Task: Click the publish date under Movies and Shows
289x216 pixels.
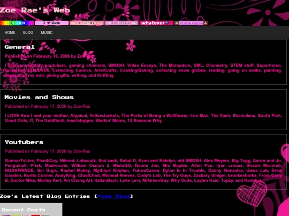Action: pyautogui.click(x=48, y=106)
